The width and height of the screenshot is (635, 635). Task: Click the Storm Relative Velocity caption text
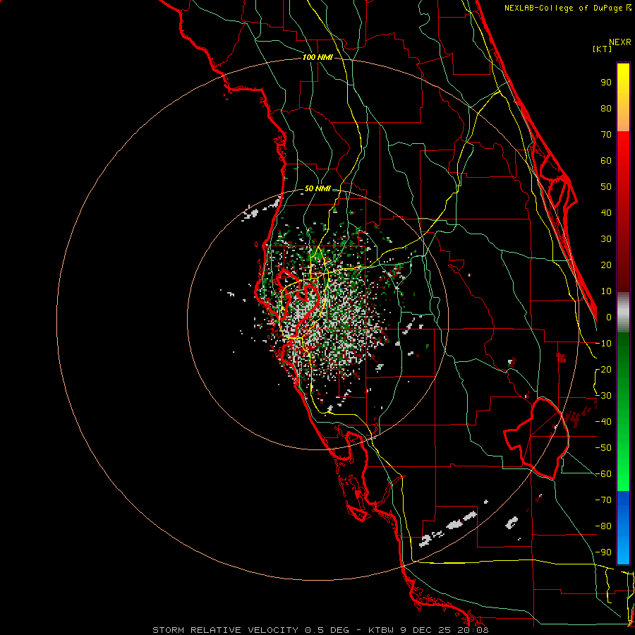tap(320, 630)
